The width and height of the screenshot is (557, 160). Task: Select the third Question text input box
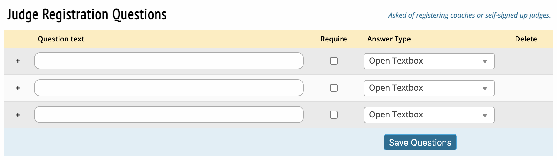(x=169, y=115)
